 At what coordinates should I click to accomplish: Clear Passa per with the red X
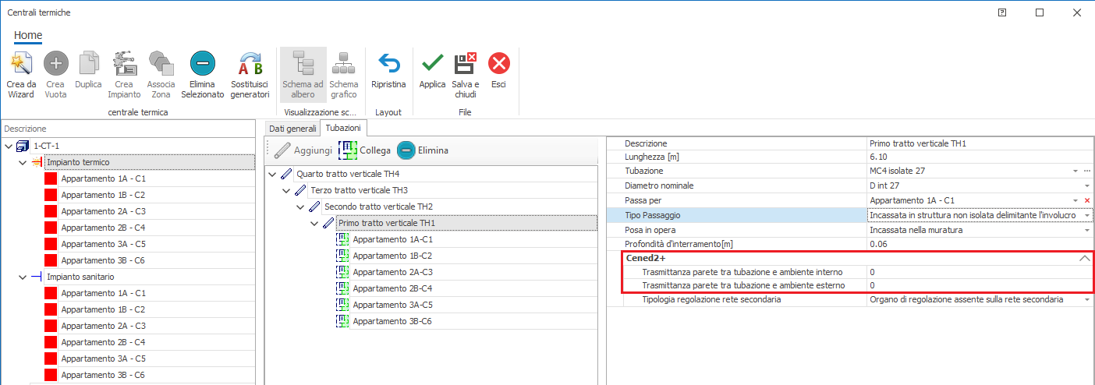click(x=1086, y=200)
